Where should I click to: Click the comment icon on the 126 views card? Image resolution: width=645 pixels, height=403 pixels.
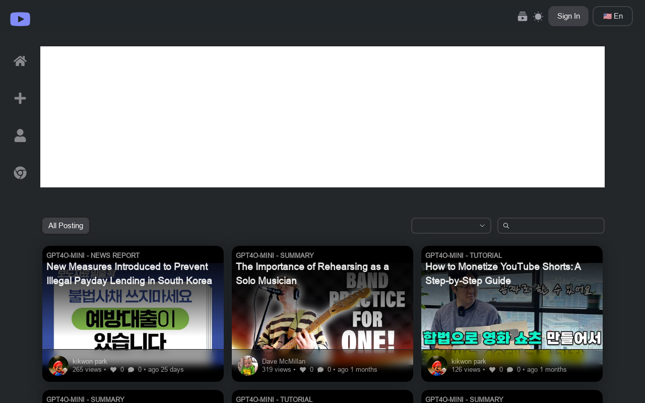point(510,370)
